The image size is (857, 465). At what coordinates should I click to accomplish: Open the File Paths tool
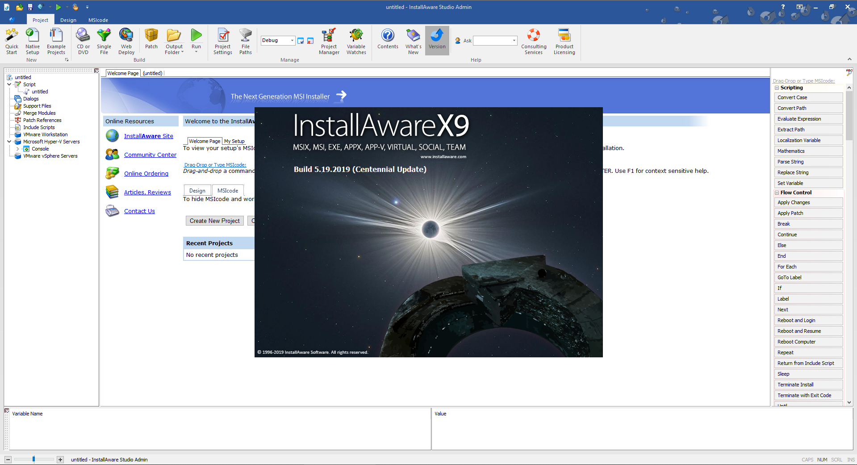[x=246, y=41]
